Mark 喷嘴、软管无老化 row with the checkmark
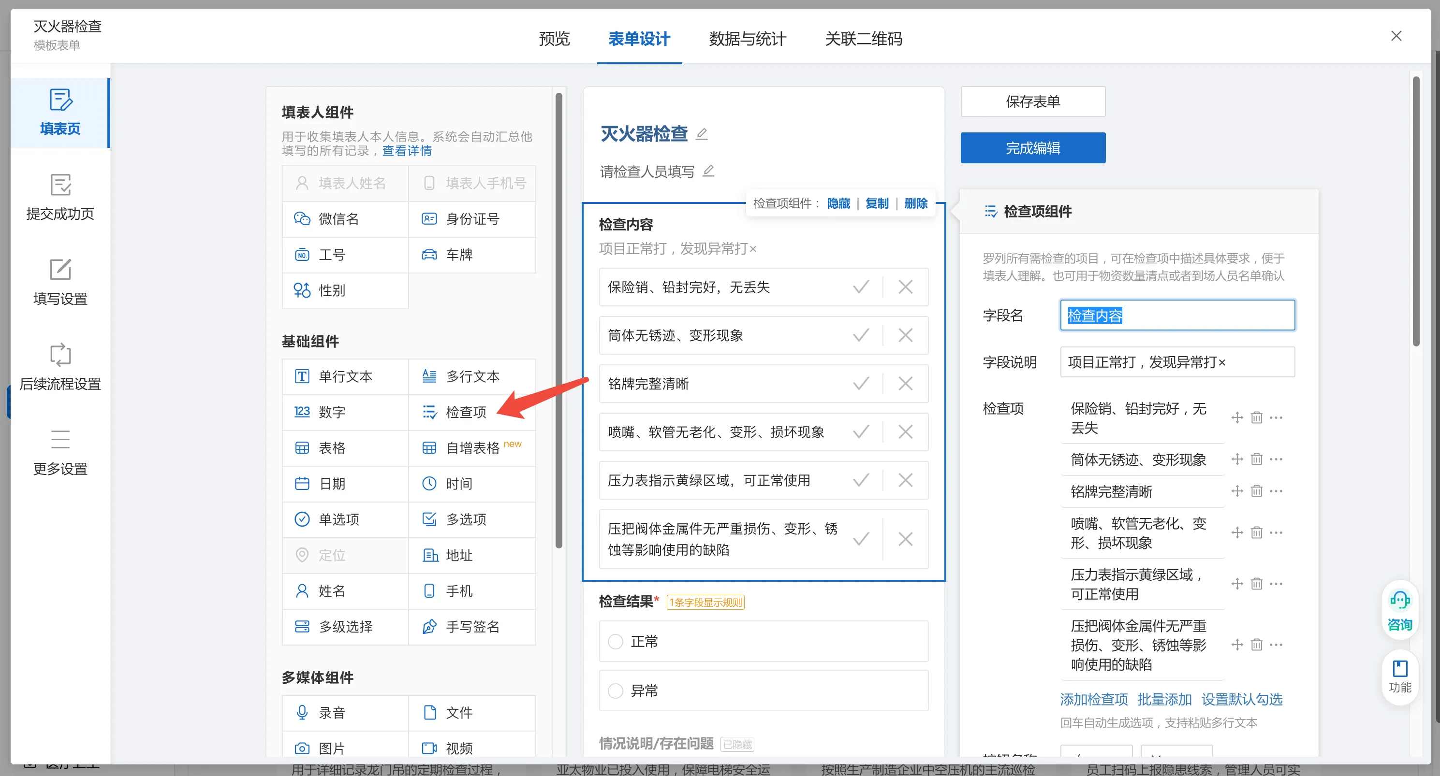This screenshot has height=776, width=1440. tap(861, 432)
